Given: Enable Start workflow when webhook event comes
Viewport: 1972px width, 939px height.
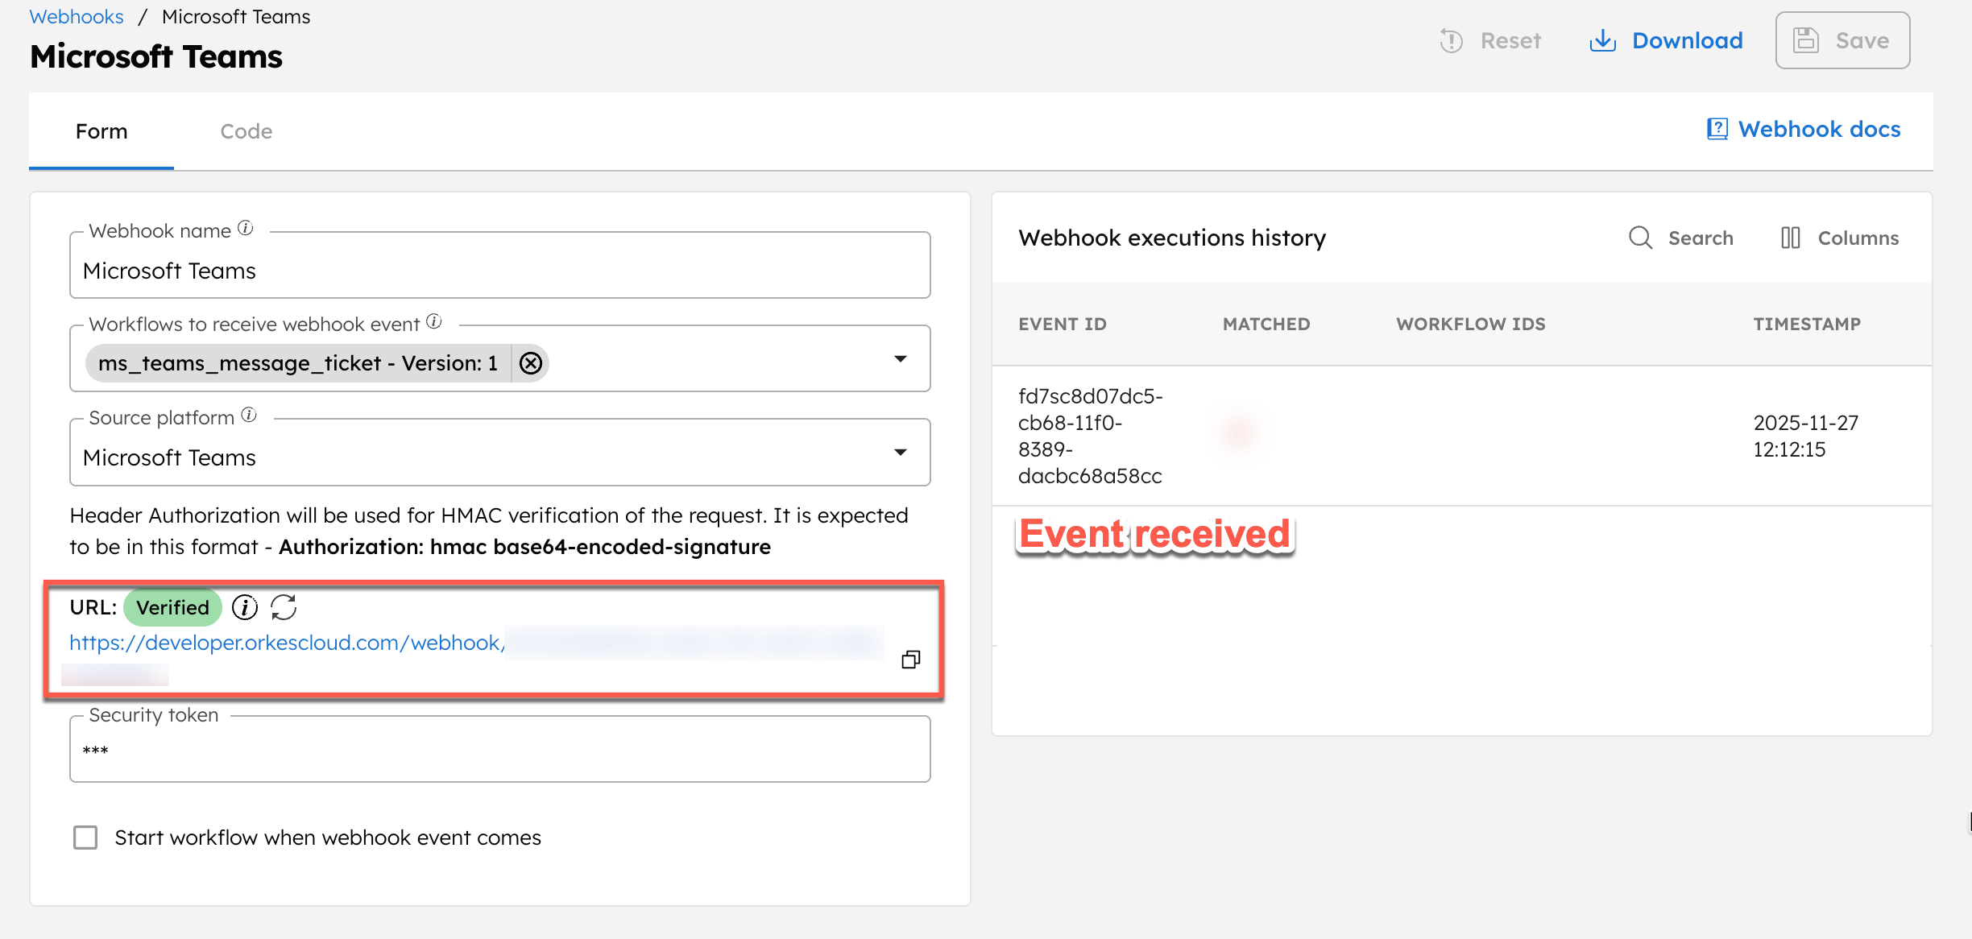Looking at the screenshot, I should pyautogui.click(x=85, y=838).
